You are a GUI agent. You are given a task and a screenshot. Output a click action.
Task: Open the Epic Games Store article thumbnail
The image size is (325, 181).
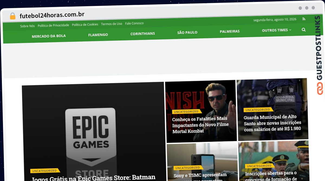[94, 132]
